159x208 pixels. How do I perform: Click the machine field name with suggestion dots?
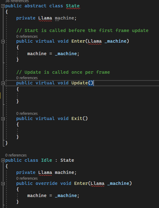[64, 18]
